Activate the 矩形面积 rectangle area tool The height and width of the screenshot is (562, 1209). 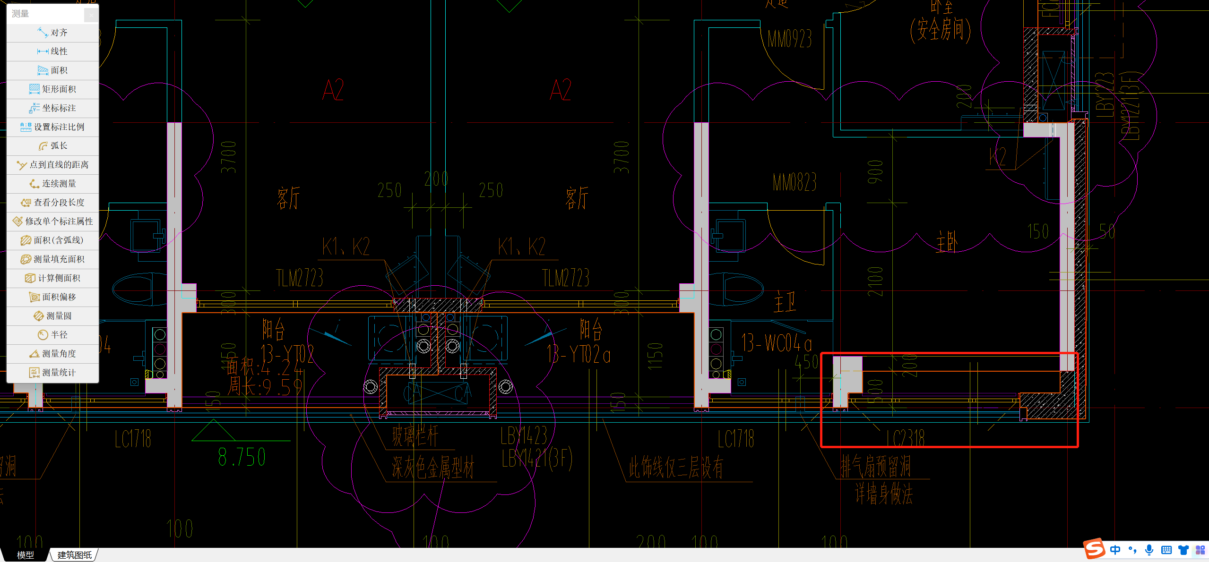click(52, 89)
